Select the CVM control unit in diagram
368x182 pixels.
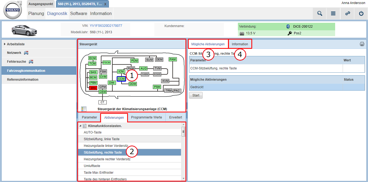(x=103, y=77)
